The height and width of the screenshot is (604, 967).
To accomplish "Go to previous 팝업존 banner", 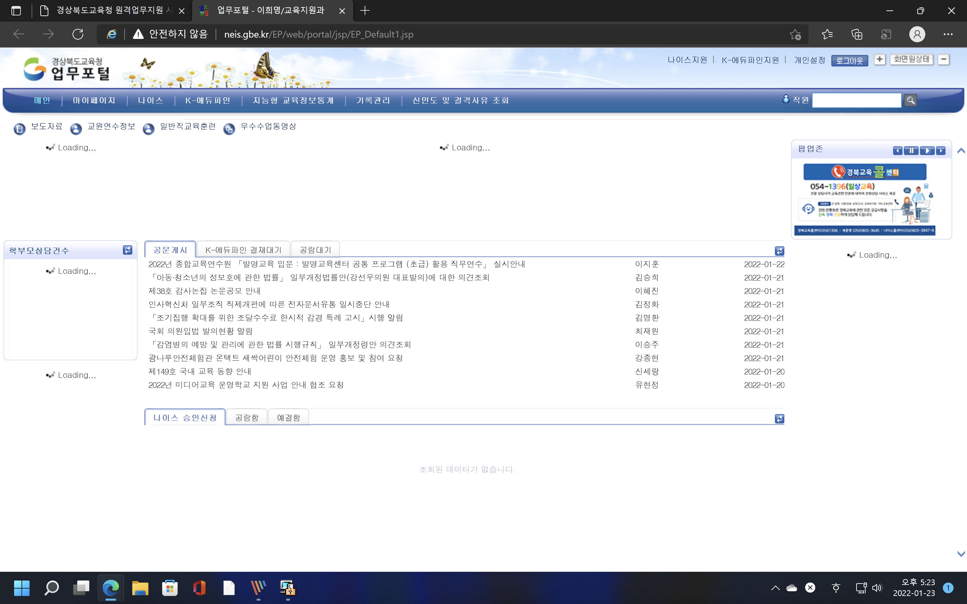I will [x=897, y=151].
